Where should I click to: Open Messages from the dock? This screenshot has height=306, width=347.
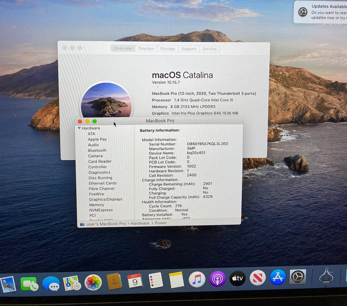(x=51, y=284)
